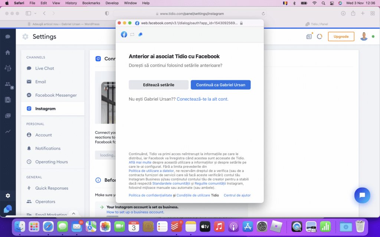Open Operating Hours settings

pos(53,162)
